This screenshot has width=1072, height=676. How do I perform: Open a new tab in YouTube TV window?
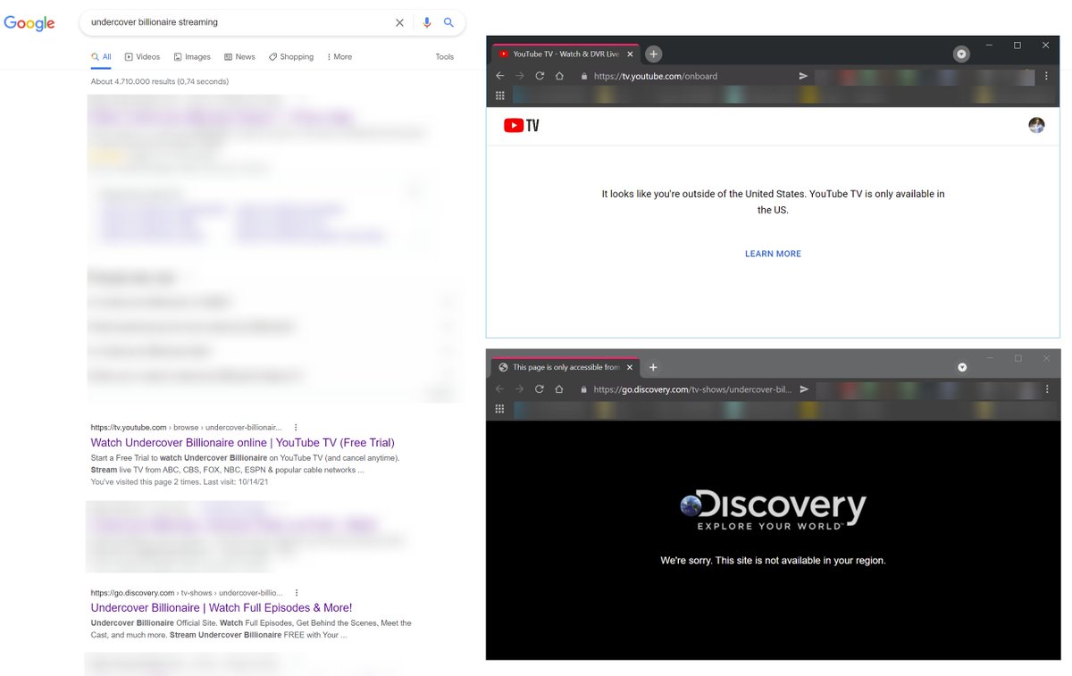(x=653, y=54)
